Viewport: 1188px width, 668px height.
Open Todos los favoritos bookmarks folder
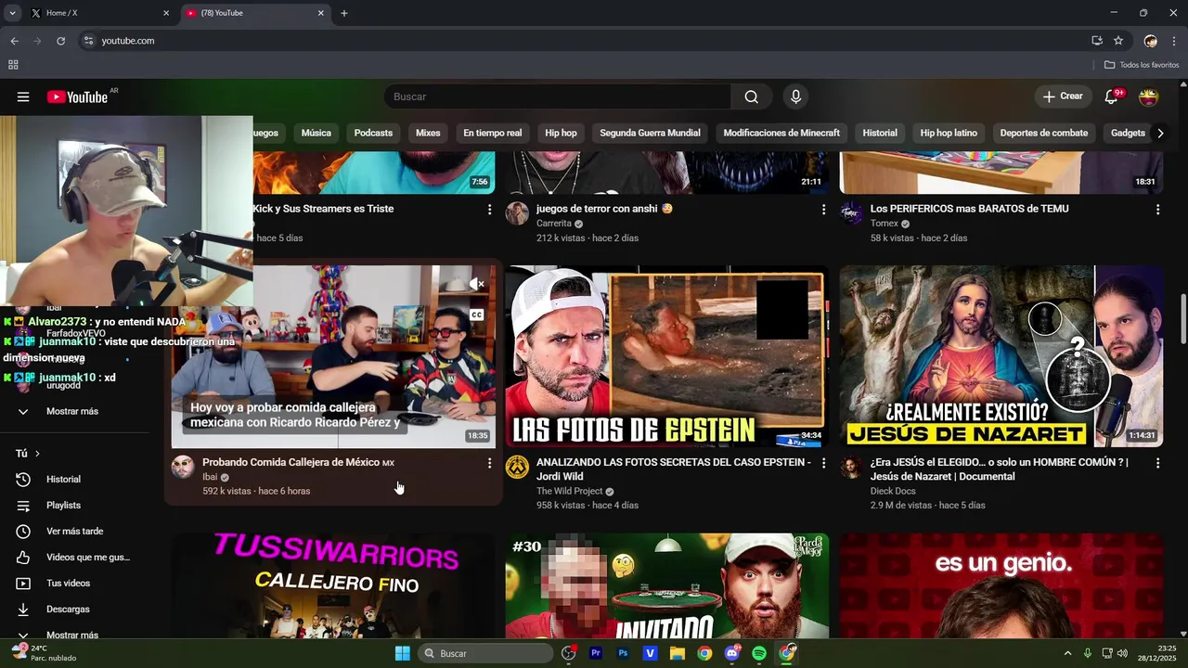click(x=1142, y=65)
